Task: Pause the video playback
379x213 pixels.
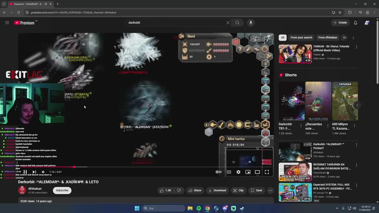Action: click(25, 172)
